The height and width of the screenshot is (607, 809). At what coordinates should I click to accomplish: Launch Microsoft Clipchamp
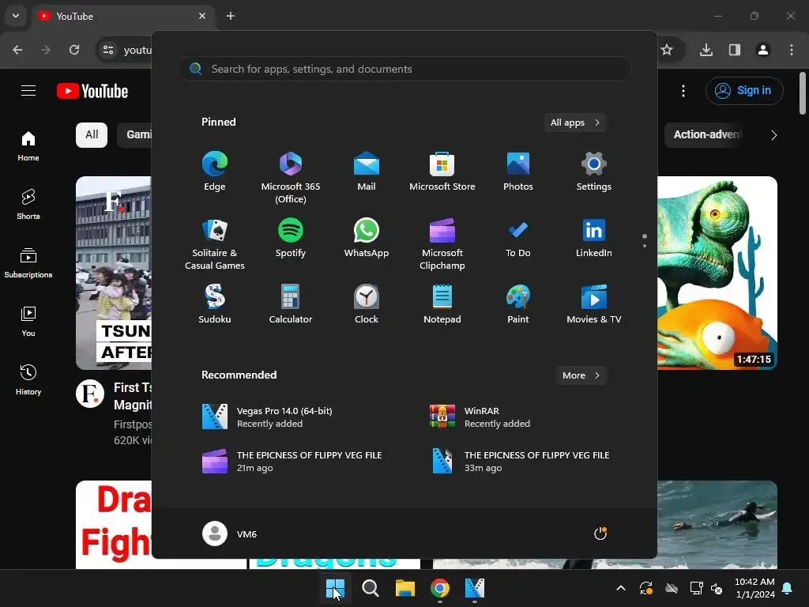point(442,244)
